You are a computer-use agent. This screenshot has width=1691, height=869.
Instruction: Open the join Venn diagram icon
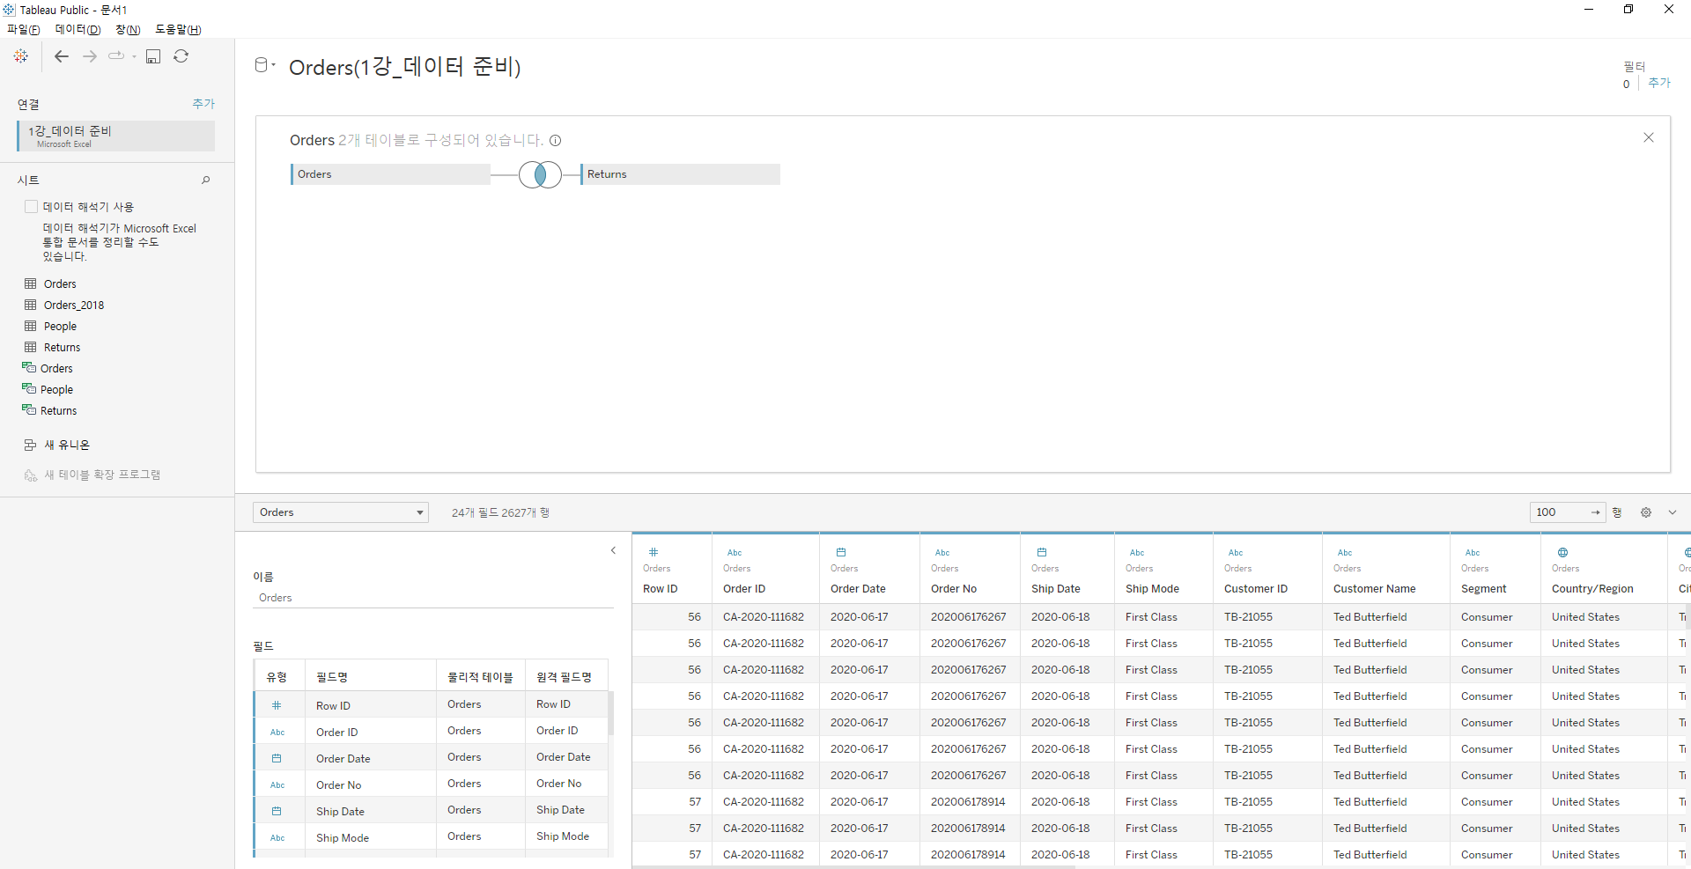(x=540, y=174)
